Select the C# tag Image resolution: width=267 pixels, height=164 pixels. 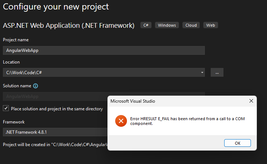(x=146, y=25)
